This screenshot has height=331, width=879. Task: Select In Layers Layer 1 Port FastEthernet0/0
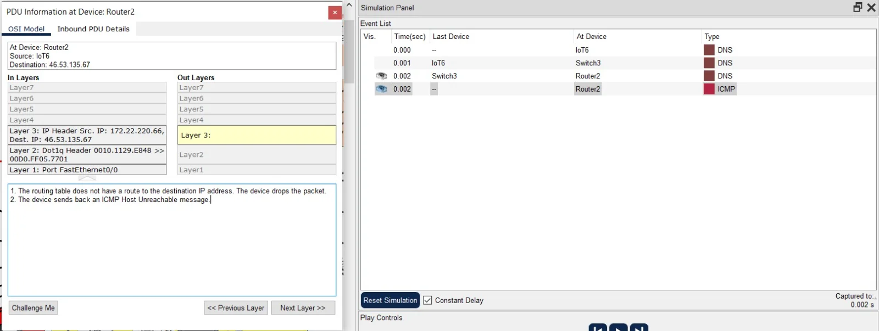(x=87, y=170)
